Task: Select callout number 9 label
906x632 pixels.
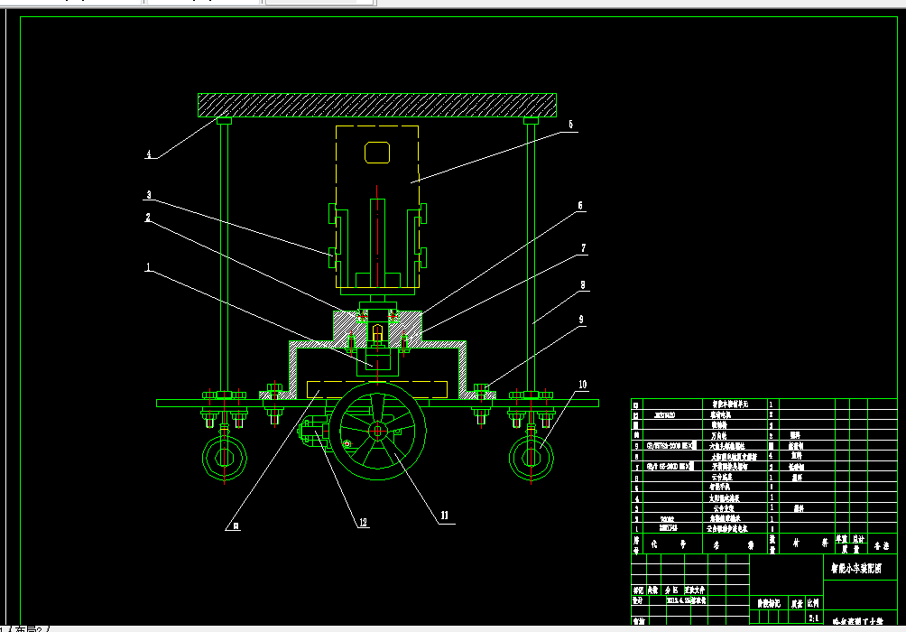Action: 581,320
